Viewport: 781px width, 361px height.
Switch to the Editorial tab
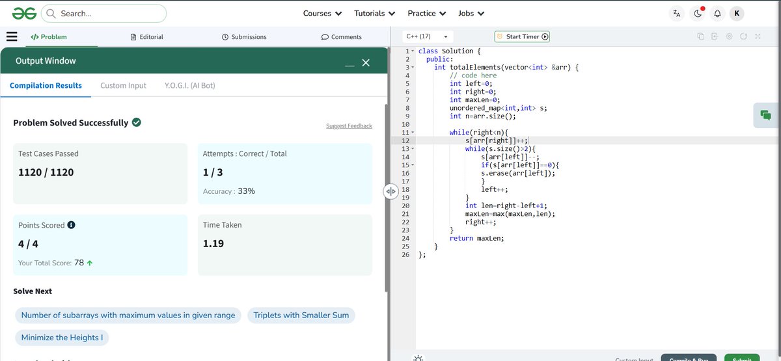pos(146,37)
